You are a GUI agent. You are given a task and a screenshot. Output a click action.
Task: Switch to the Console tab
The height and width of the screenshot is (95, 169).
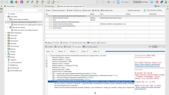[68, 47]
